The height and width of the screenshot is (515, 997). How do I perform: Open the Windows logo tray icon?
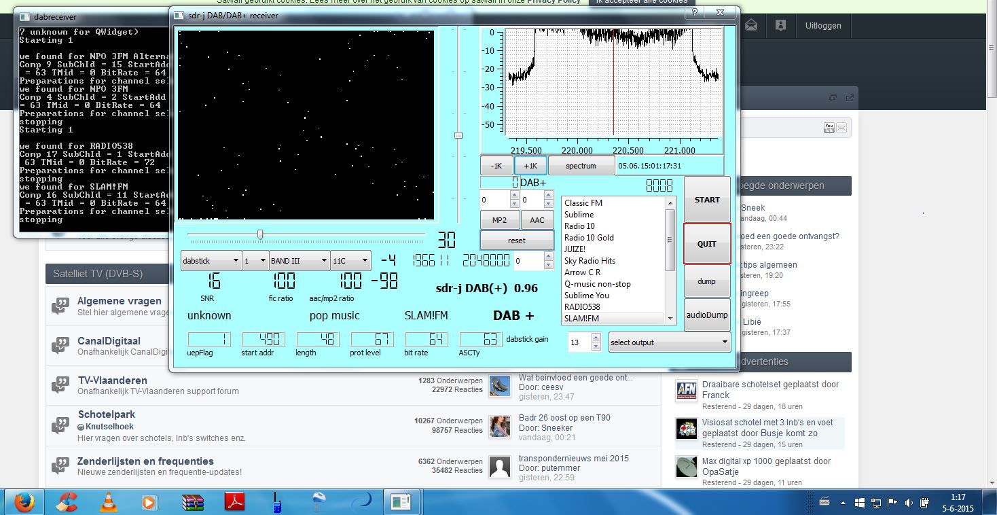point(858,502)
